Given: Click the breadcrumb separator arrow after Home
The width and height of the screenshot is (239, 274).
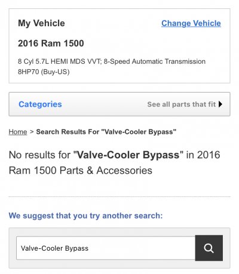Looking at the screenshot, I should (x=32, y=132).
